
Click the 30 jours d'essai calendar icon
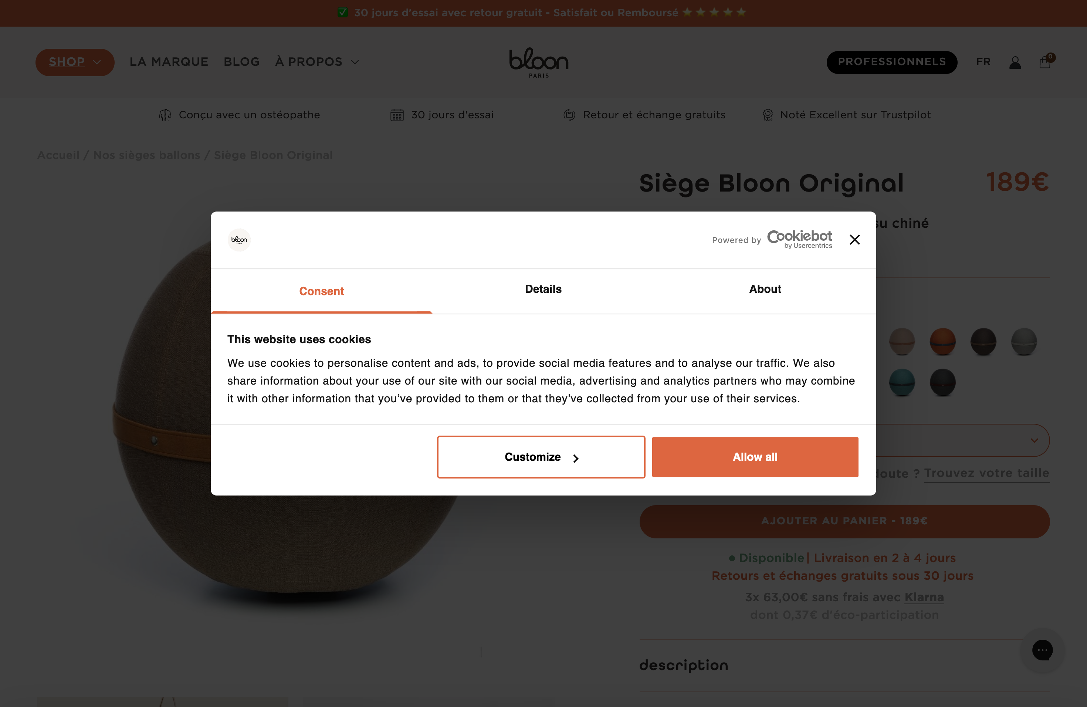[x=396, y=115]
